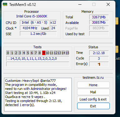This screenshot has width=120, height=117.
Task: Select test number 7 box
Action: tap(36, 53)
